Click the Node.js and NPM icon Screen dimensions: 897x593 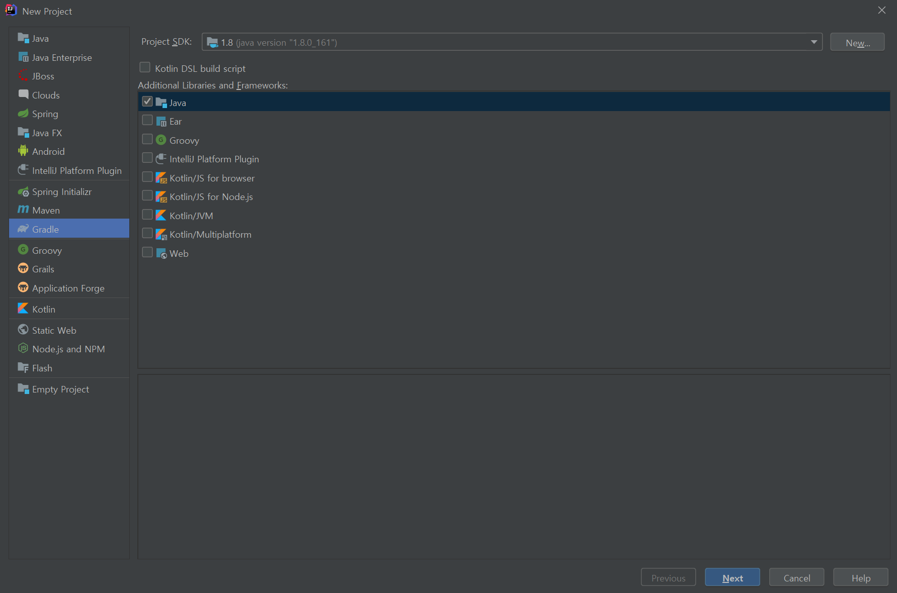[x=23, y=348]
